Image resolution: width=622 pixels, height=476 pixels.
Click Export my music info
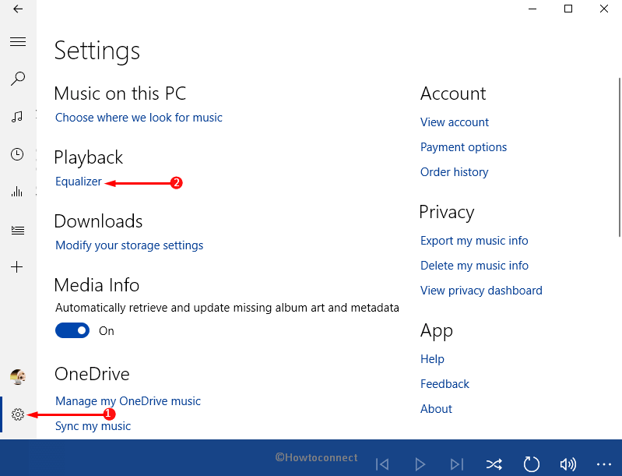coord(474,241)
